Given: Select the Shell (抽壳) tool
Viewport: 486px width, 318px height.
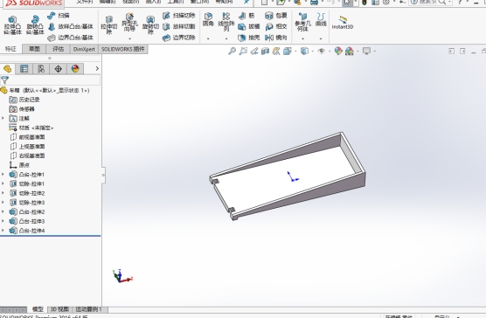Looking at the screenshot, I should pyautogui.click(x=249, y=38).
